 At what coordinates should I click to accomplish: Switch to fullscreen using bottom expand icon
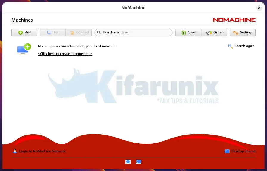point(128,162)
